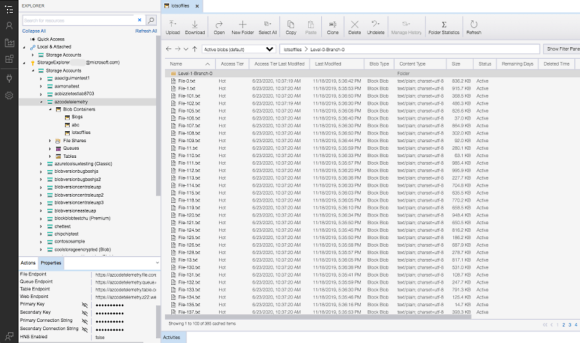Reveal the Primary Key value
Screen dimensions: 580x343
tap(85, 303)
